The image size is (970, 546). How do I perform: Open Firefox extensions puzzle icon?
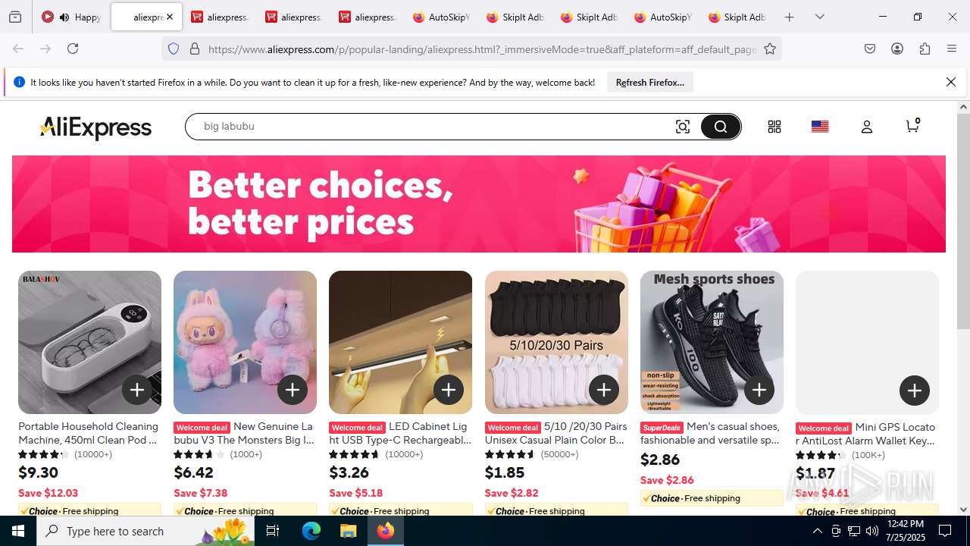pos(925,49)
